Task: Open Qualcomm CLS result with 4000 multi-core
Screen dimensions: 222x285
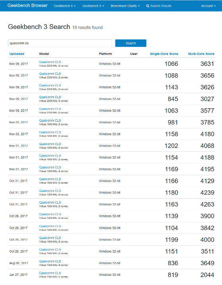Action: point(50,238)
